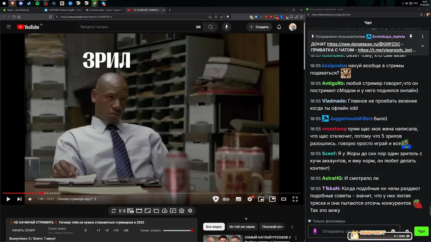Reload the YouTube page
This screenshot has width=431, height=242.
(x=14, y=17)
